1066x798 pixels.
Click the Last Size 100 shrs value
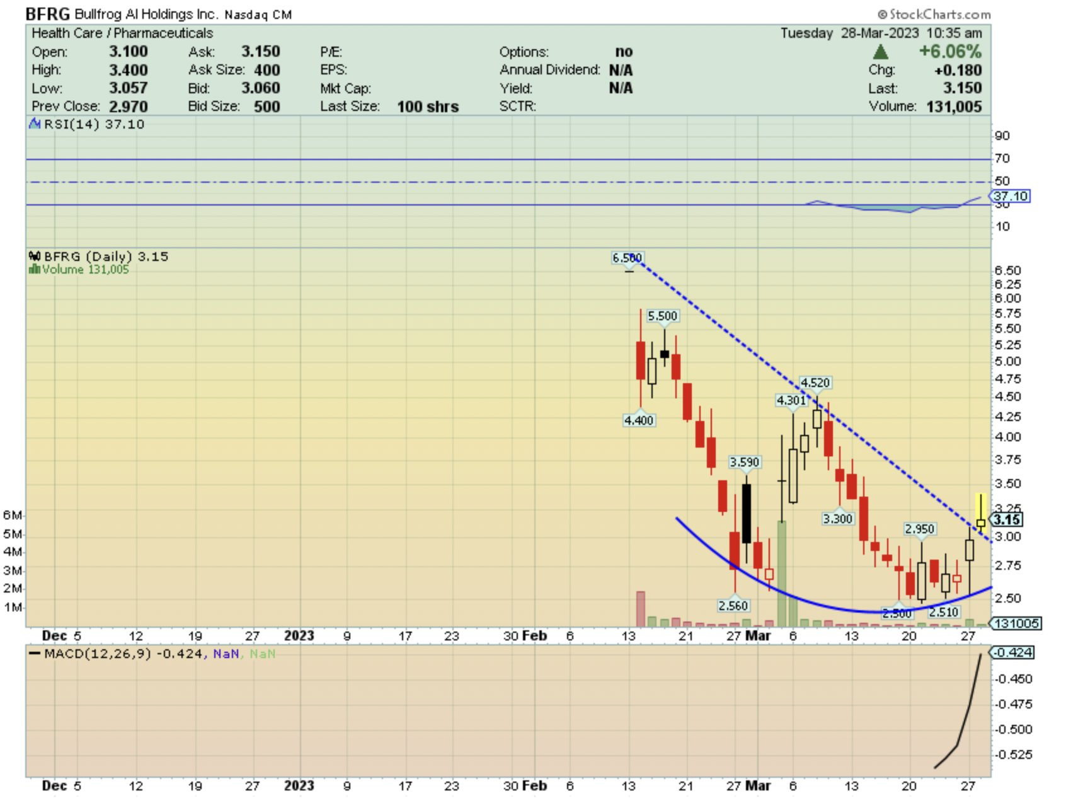click(428, 107)
